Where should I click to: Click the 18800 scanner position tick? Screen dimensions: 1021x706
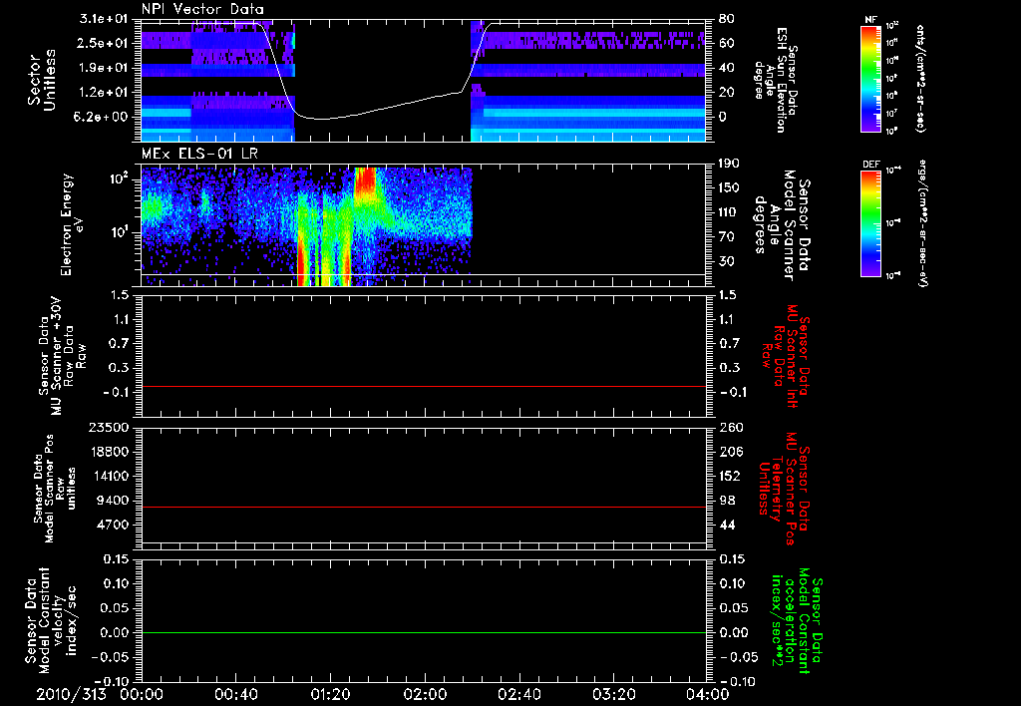[108, 452]
